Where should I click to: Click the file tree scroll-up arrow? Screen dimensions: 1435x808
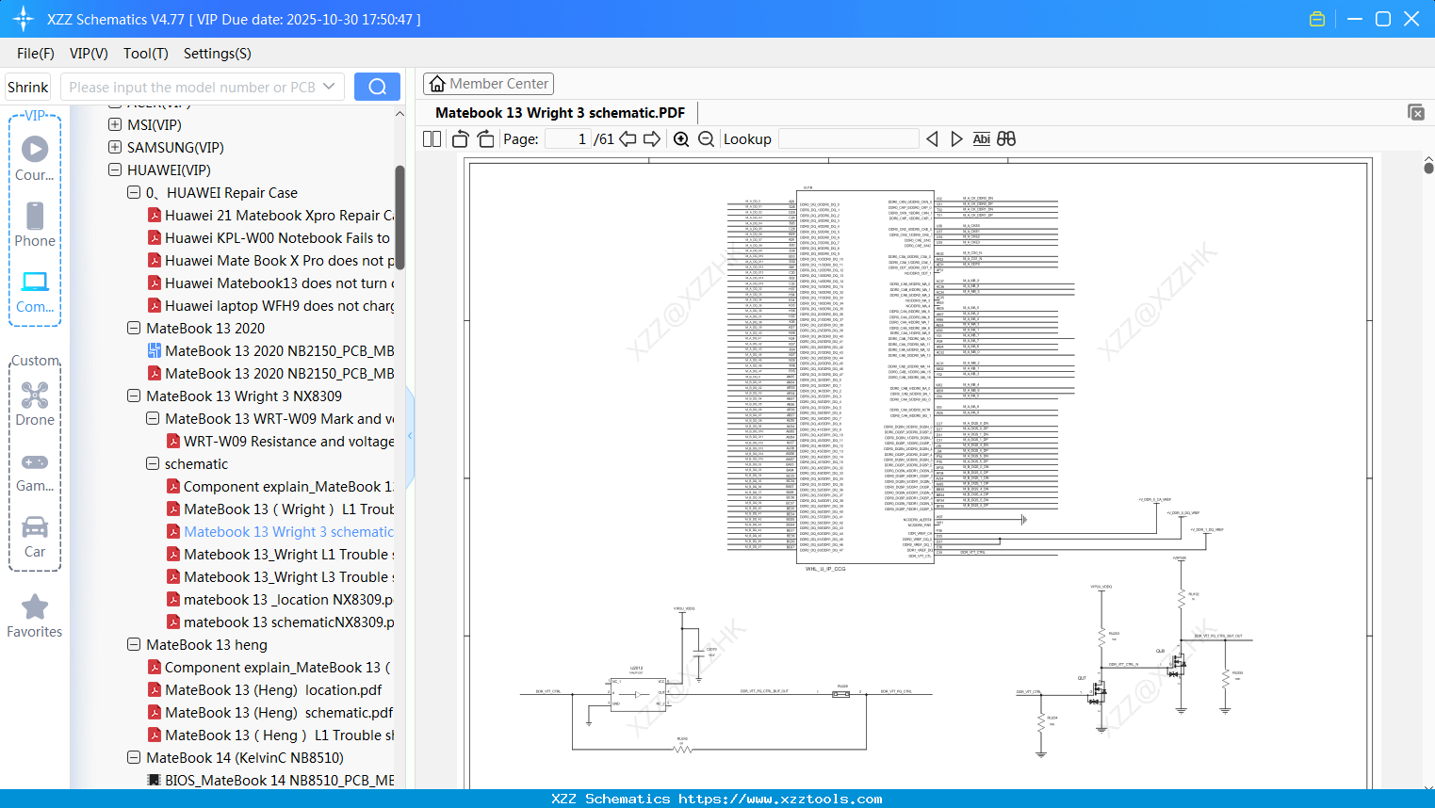coord(400,114)
